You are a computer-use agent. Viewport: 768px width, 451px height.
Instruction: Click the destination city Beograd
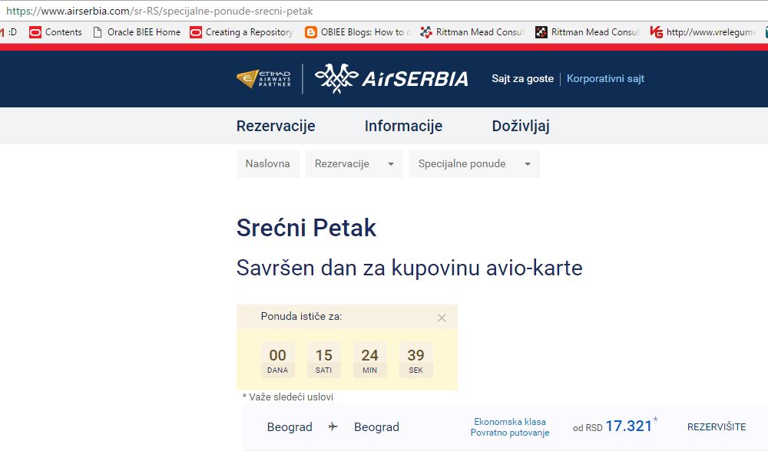[376, 427]
